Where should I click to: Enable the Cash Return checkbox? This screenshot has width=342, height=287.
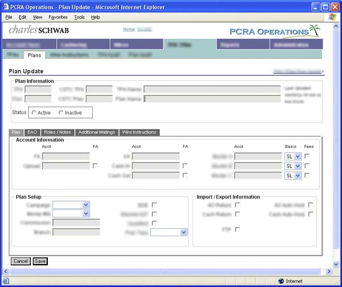click(x=238, y=214)
